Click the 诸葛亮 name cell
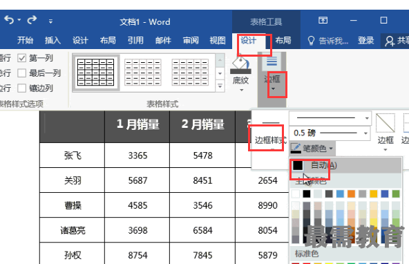This screenshot has height=264, width=409. pyautogui.click(x=73, y=230)
